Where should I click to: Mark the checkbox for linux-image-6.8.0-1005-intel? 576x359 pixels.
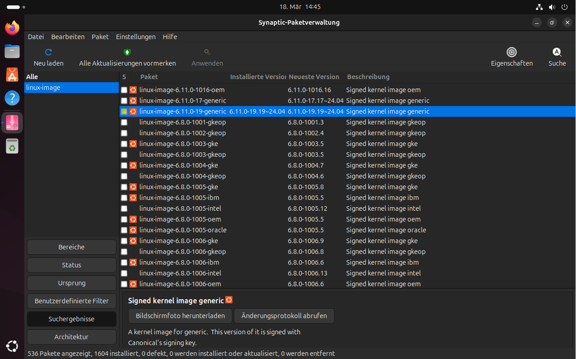coord(124,208)
